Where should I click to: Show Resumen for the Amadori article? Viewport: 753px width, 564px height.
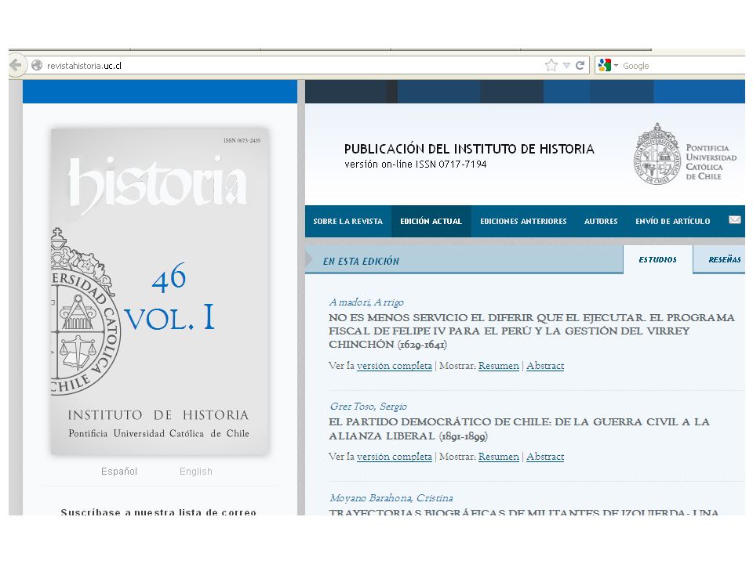(x=499, y=366)
